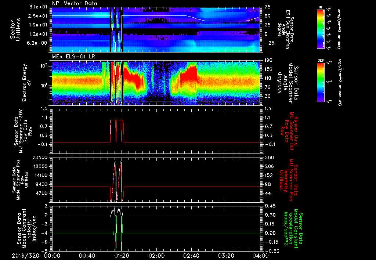
Task: Click the "9400" scanner position tick label
Action: pos(41,184)
